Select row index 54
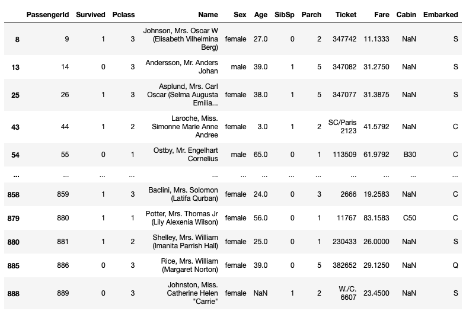The width and height of the screenshot is (466, 314). pyautogui.click(x=15, y=155)
